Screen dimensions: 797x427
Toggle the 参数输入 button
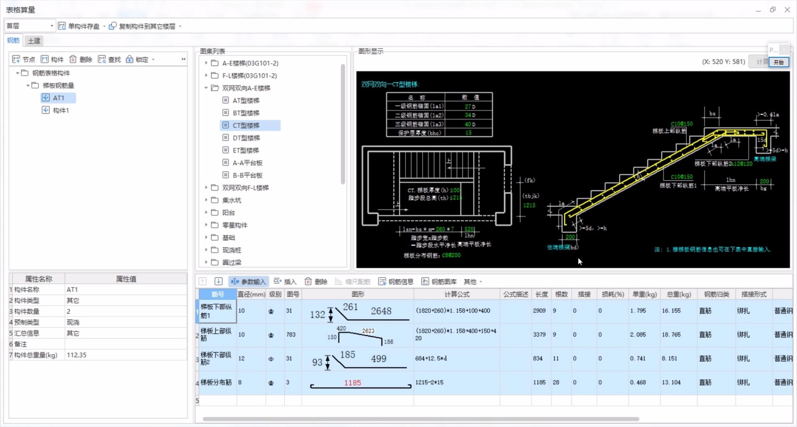point(249,282)
